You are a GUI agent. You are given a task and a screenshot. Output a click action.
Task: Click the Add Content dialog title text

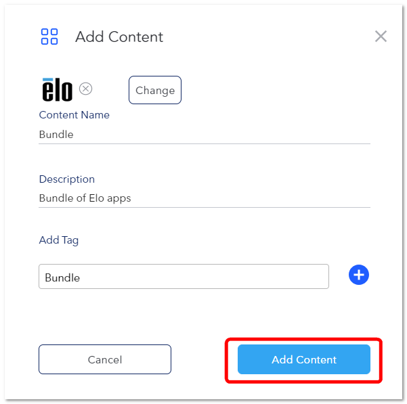point(119,37)
